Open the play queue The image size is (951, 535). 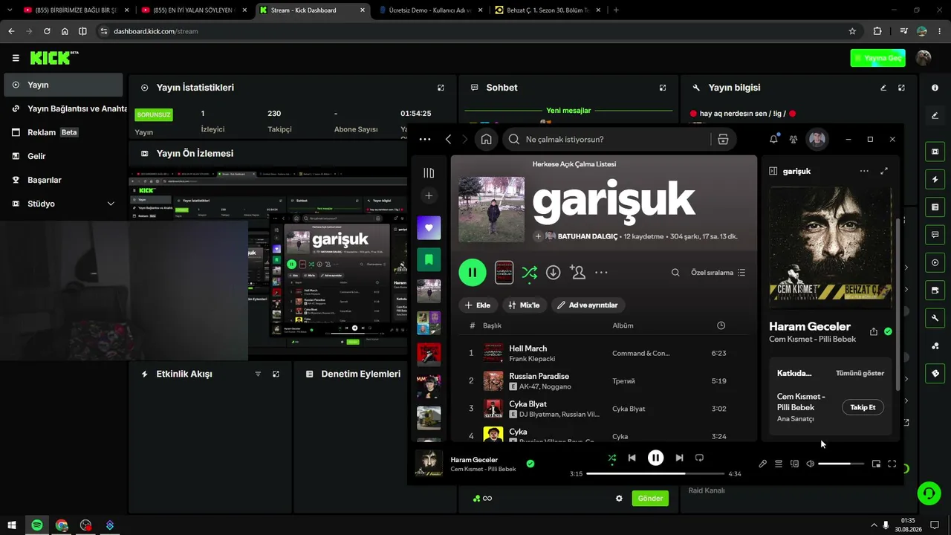coord(779,464)
